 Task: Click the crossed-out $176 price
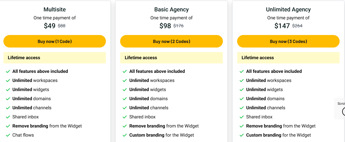pos(178,26)
